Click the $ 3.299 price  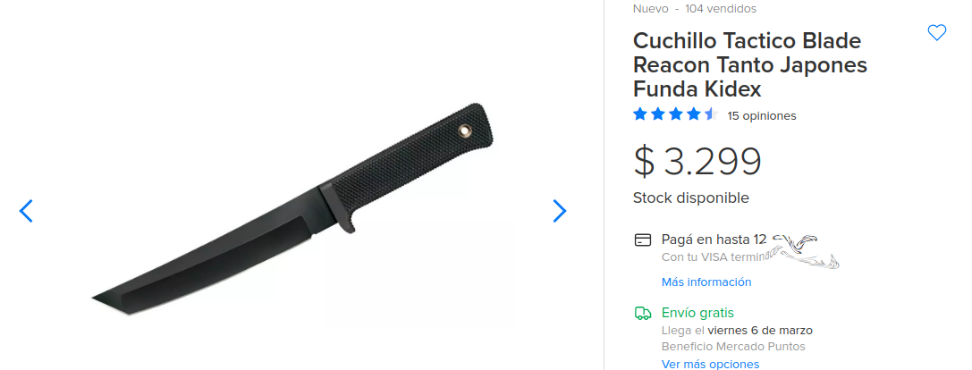pyautogui.click(x=697, y=161)
